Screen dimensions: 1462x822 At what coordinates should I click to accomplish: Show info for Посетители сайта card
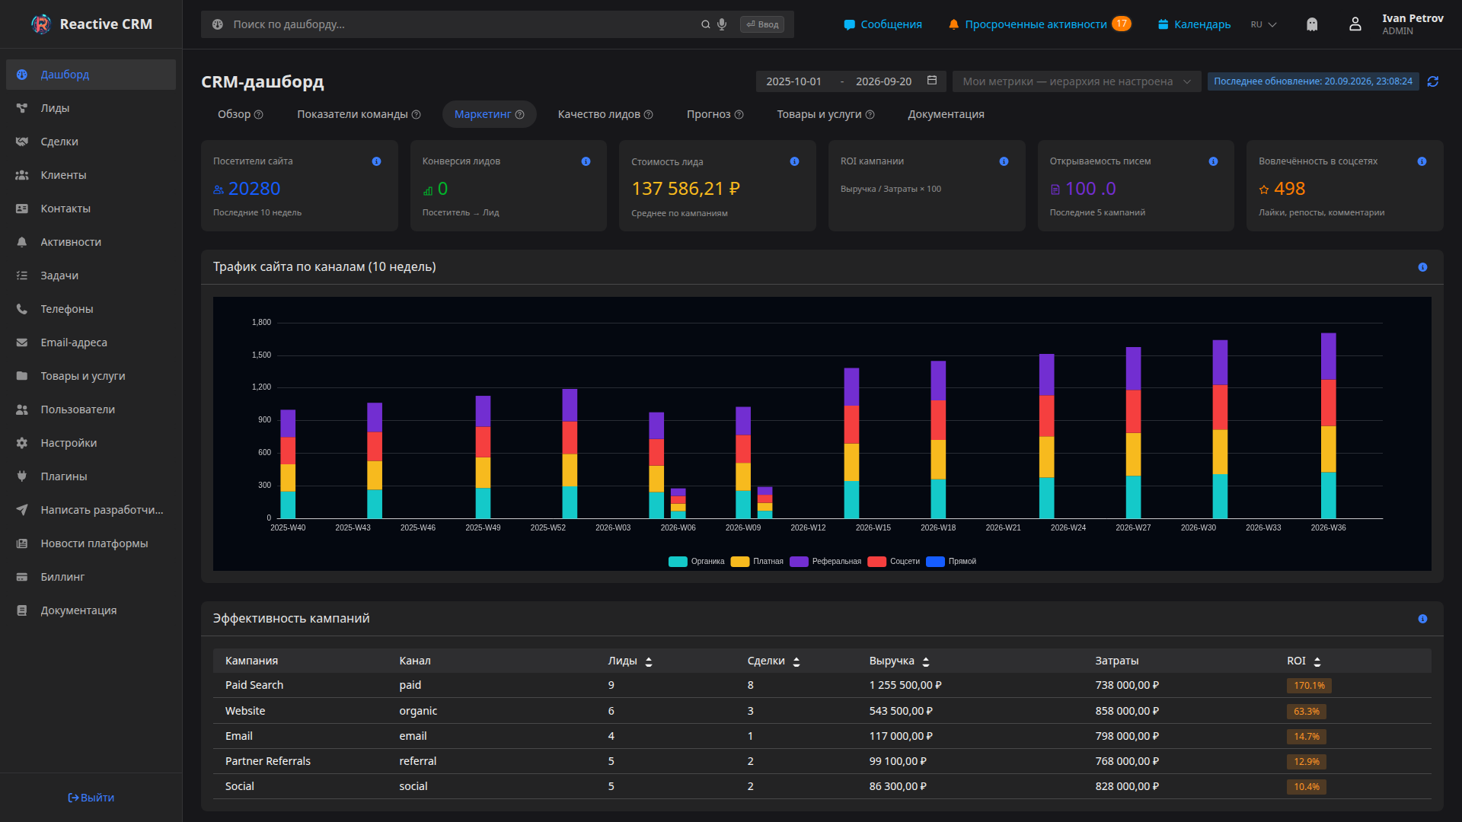pos(376,161)
